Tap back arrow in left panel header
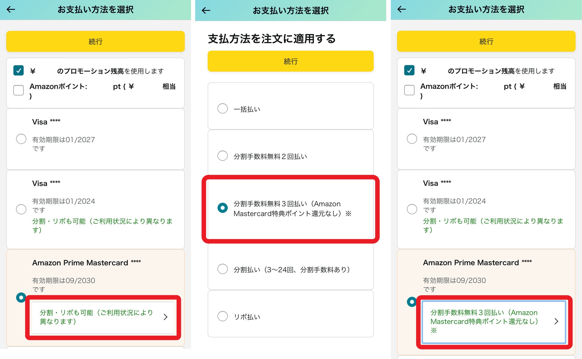Image resolution: width=582 pixels, height=359 pixels. tap(11, 10)
